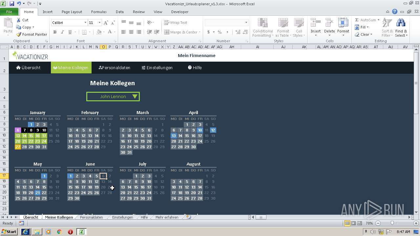
Task: Toggle Italic formatting
Action: (x=62, y=32)
